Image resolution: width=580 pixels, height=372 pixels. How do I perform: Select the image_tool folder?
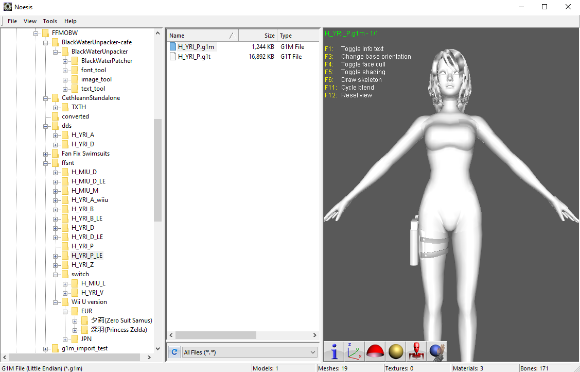(x=97, y=79)
